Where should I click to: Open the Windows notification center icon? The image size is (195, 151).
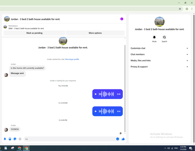[191, 148]
